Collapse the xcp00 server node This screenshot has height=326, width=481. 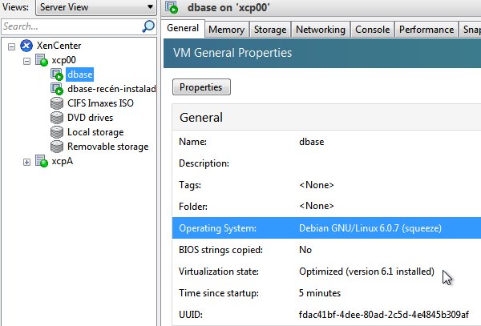click(x=27, y=61)
